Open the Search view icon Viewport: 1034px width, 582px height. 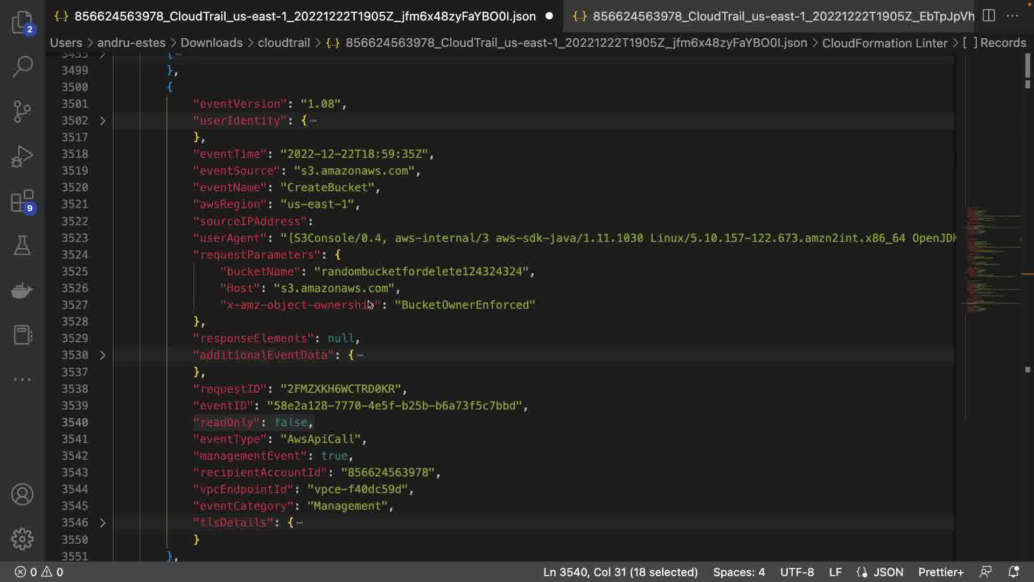22,67
